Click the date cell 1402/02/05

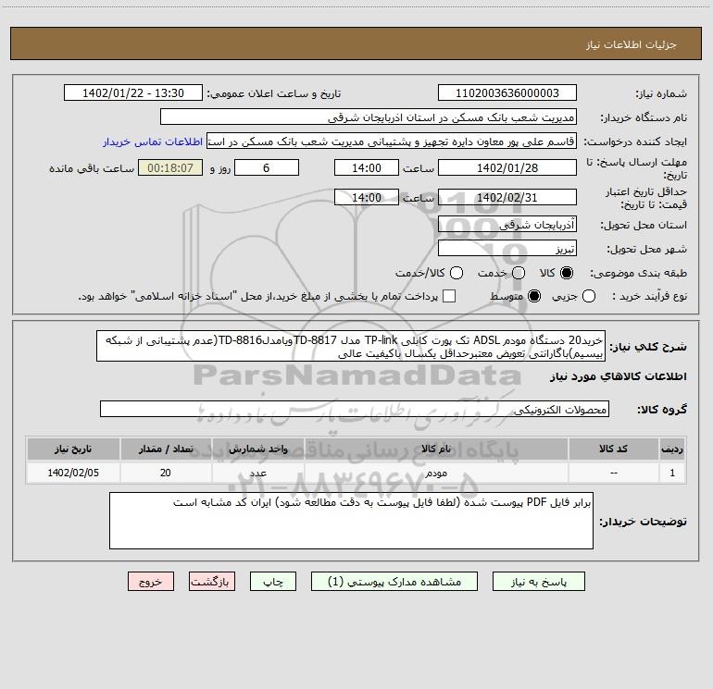pyautogui.click(x=73, y=473)
